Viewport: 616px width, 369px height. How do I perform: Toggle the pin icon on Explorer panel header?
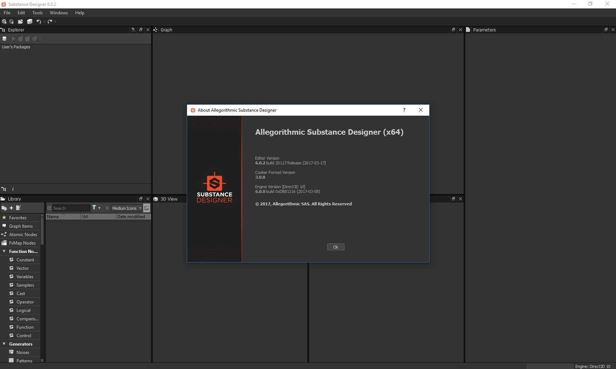pos(133,30)
